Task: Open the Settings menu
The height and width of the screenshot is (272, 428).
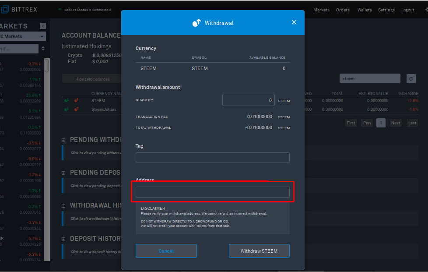Action: tap(386, 10)
